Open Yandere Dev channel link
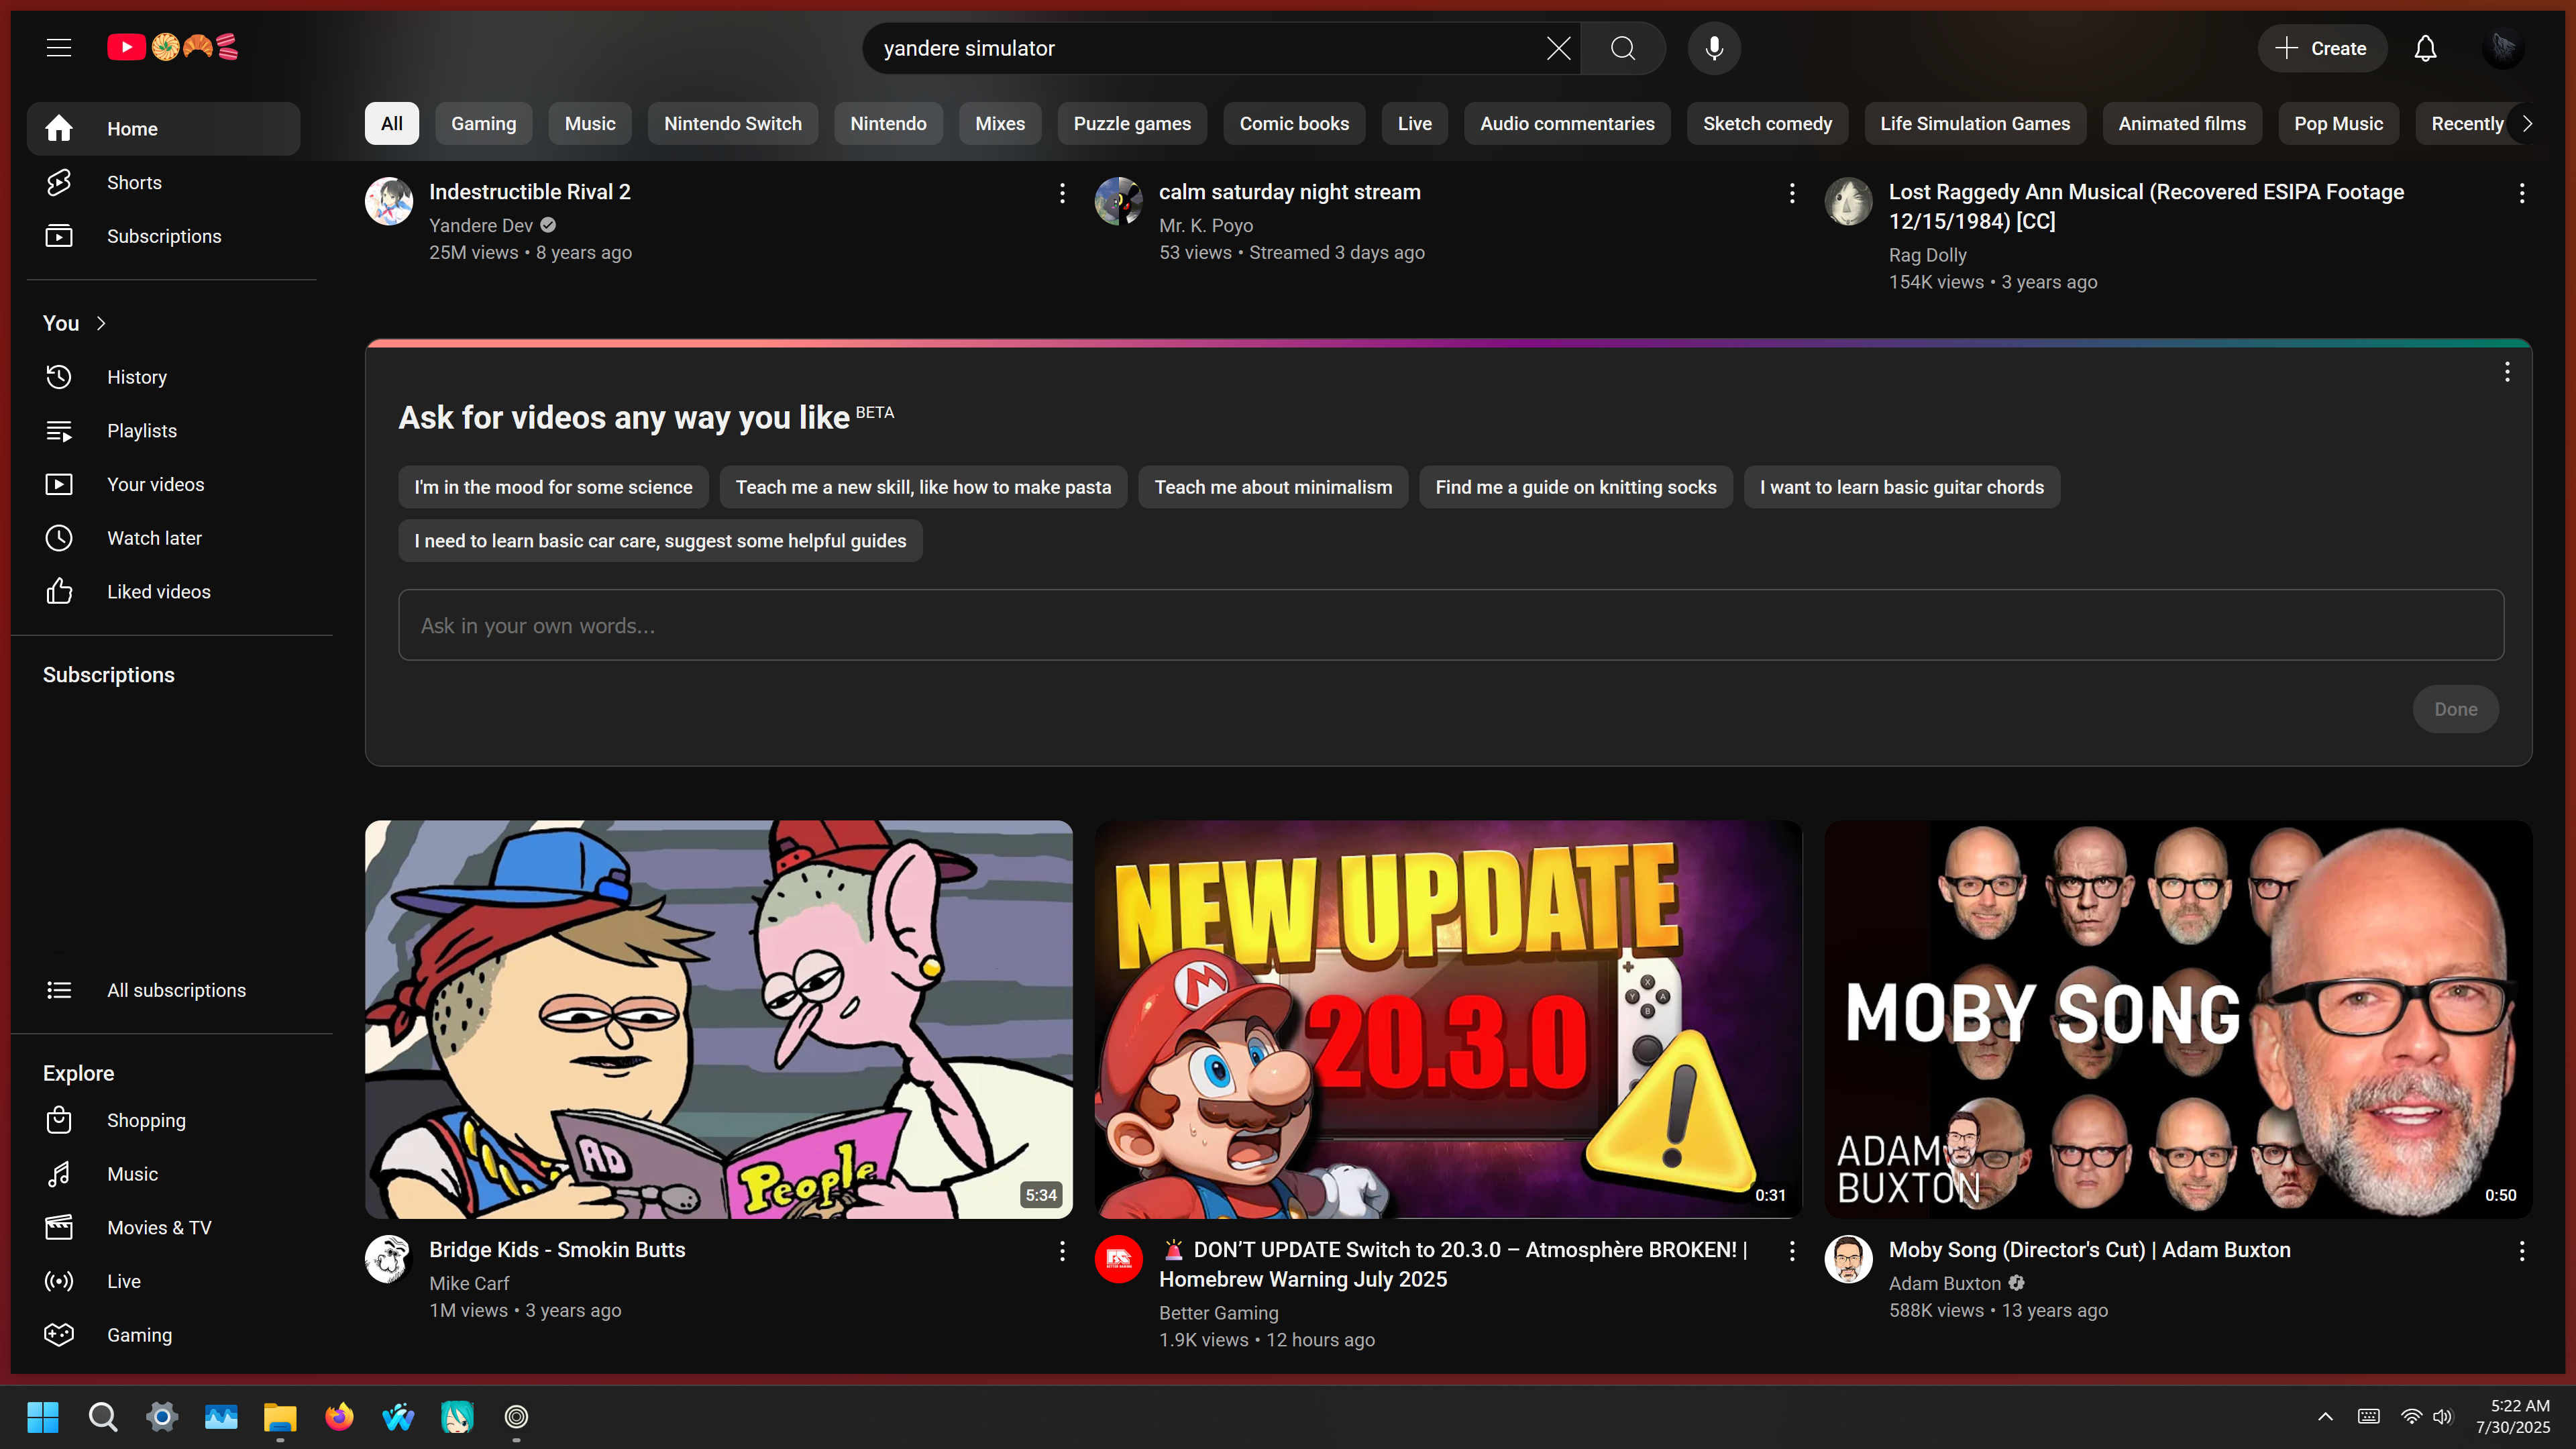The image size is (2576, 1449). (x=481, y=226)
